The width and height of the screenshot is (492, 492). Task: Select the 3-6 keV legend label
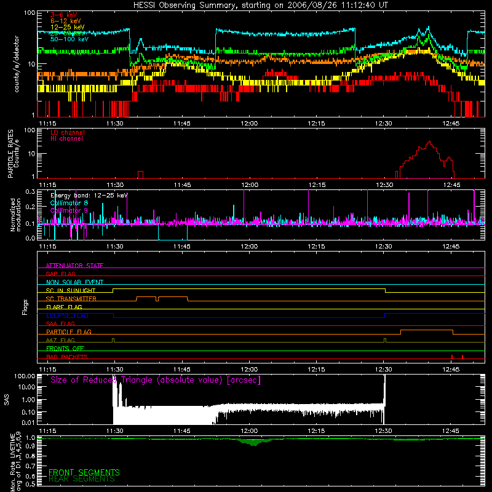coord(64,15)
